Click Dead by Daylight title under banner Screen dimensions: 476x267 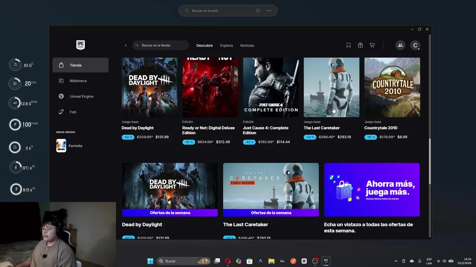point(142,225)
